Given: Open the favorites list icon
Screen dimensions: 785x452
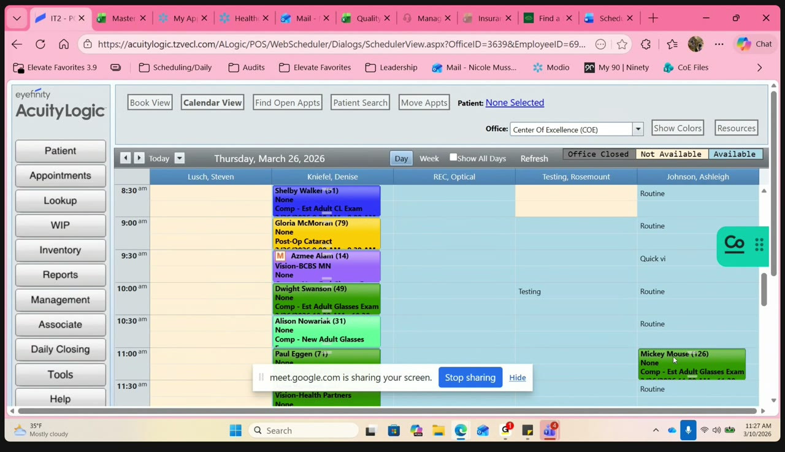Looking at the screenshot, I should [x=672, y=44].
